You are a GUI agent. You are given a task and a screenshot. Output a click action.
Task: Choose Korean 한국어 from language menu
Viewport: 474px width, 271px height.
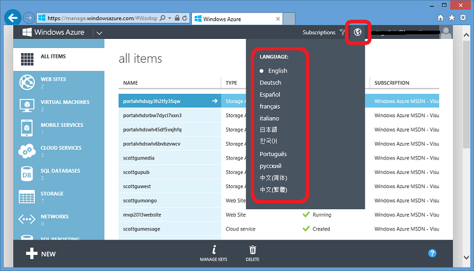point(268,141)
